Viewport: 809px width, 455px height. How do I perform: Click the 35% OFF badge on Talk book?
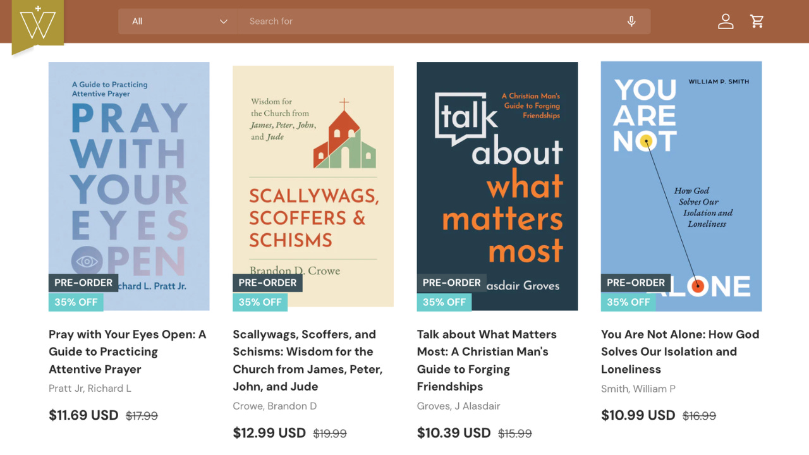444,302
